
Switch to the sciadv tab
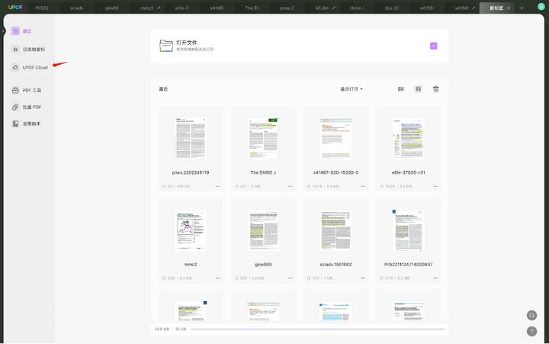[77, 8]
